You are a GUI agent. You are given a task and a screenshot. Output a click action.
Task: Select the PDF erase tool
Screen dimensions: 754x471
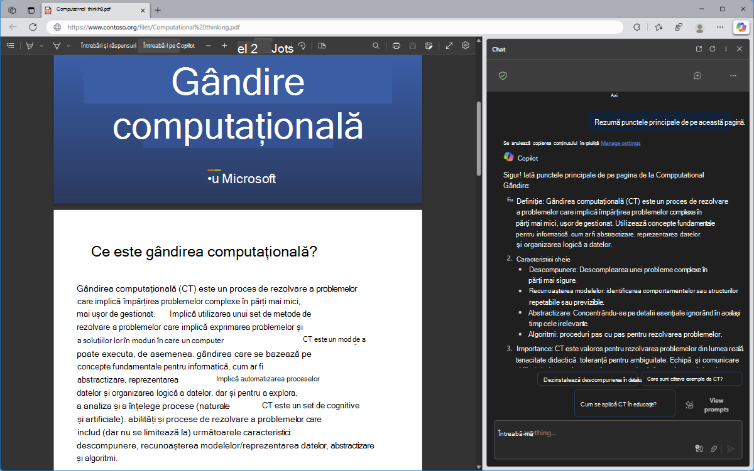[x=57, y=46]
